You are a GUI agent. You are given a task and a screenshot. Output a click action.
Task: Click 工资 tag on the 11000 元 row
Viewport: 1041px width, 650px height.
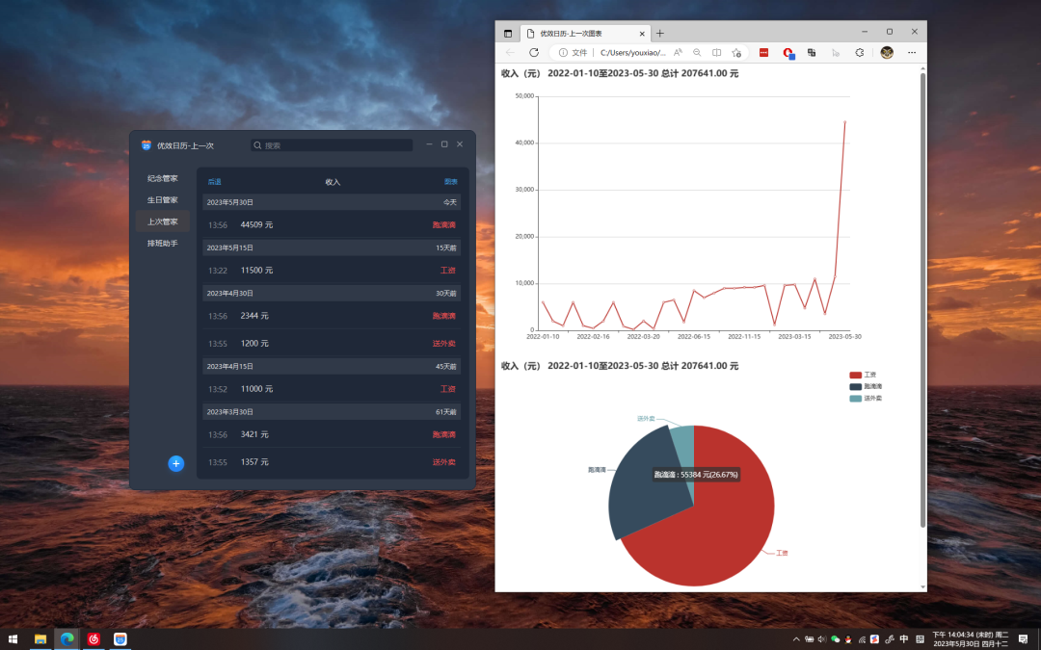coord(448,389)
